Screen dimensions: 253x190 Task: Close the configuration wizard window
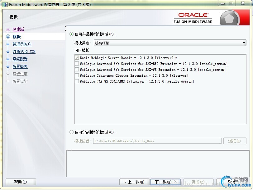tap(243, 3)
